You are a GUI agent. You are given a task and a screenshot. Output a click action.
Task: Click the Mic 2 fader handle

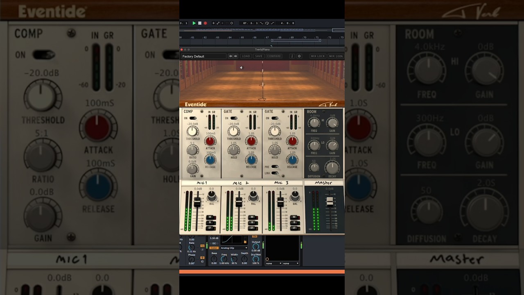coord(239,202)
